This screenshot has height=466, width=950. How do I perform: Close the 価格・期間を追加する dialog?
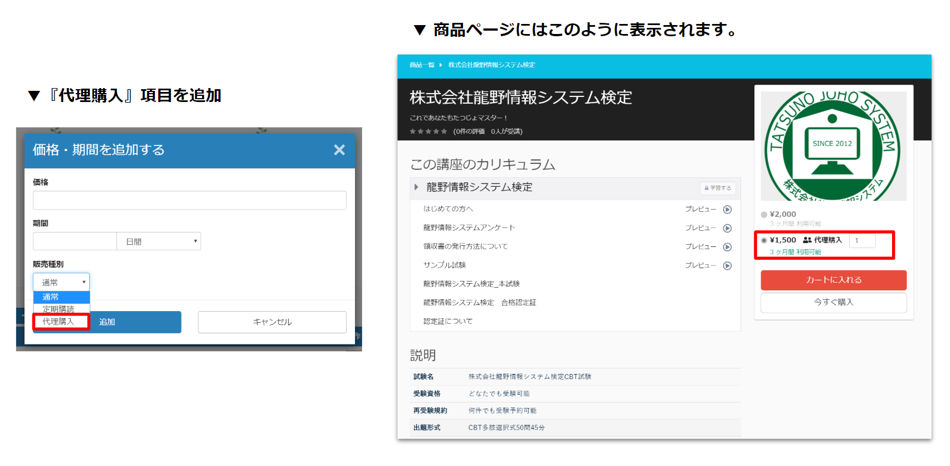(339, 150)
